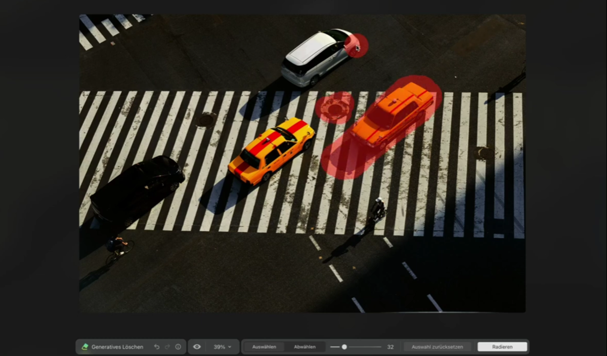Switch to Auswählen selection mode

(264, 346)
